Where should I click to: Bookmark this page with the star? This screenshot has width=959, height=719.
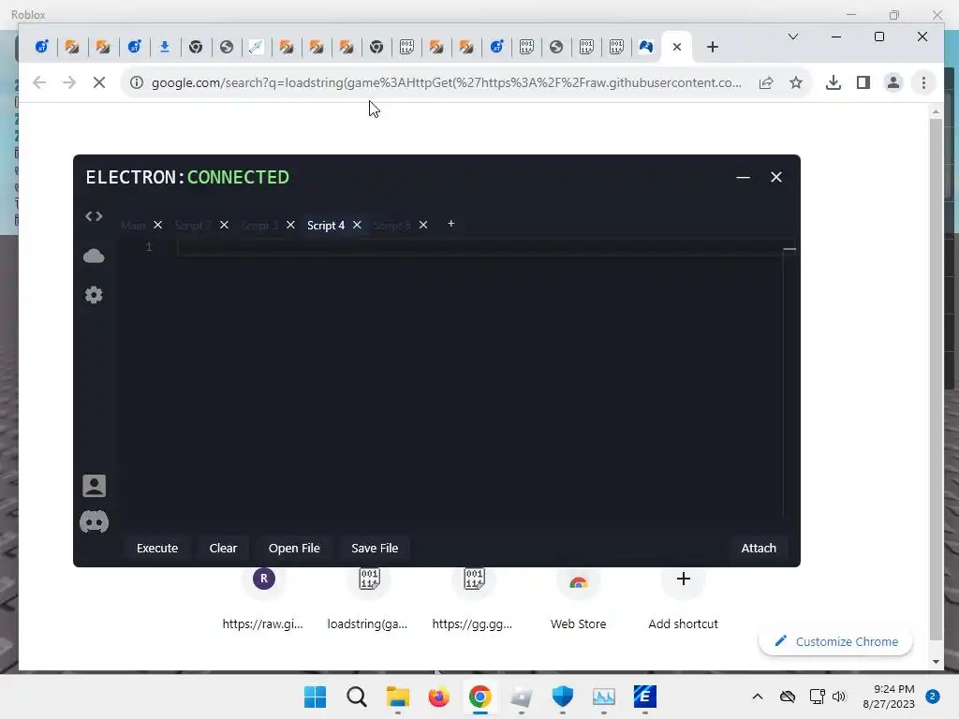[796, 82]
